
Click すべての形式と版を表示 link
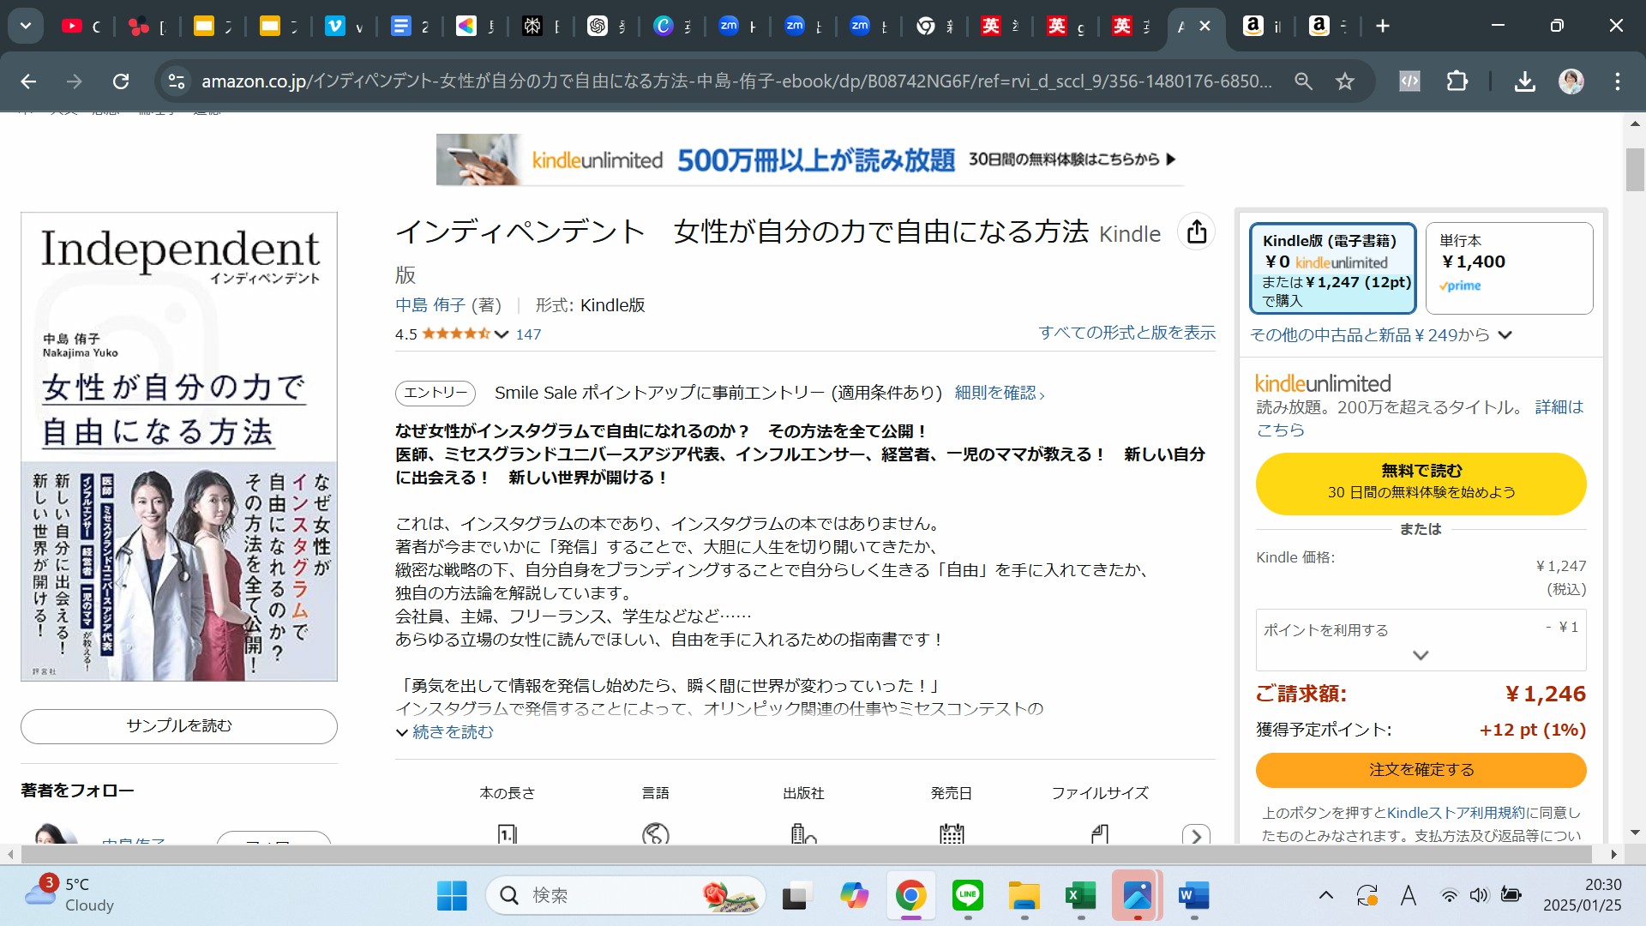click(1127, 333)
